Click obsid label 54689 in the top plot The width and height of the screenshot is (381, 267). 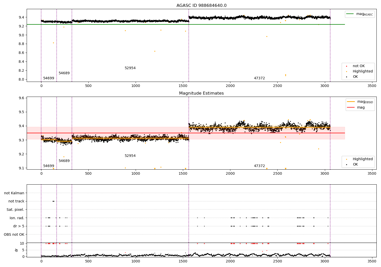click(x=64, y=73)
